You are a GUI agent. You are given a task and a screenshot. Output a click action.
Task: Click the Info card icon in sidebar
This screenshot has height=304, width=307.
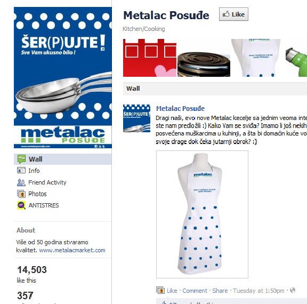[21, 171]
